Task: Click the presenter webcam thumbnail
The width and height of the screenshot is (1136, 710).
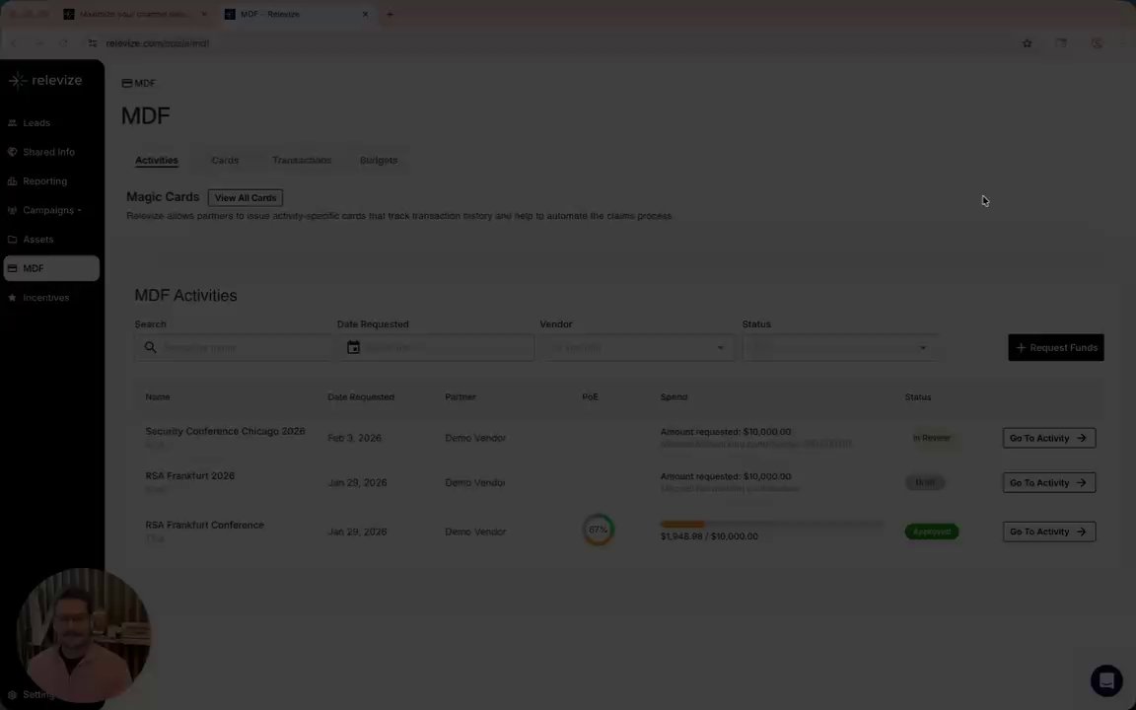Action: point(83,635)
